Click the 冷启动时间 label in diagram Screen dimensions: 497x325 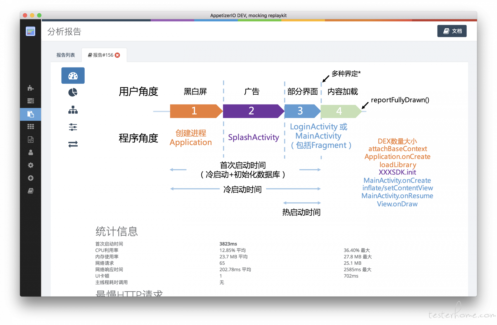click(x=243, y=190)
